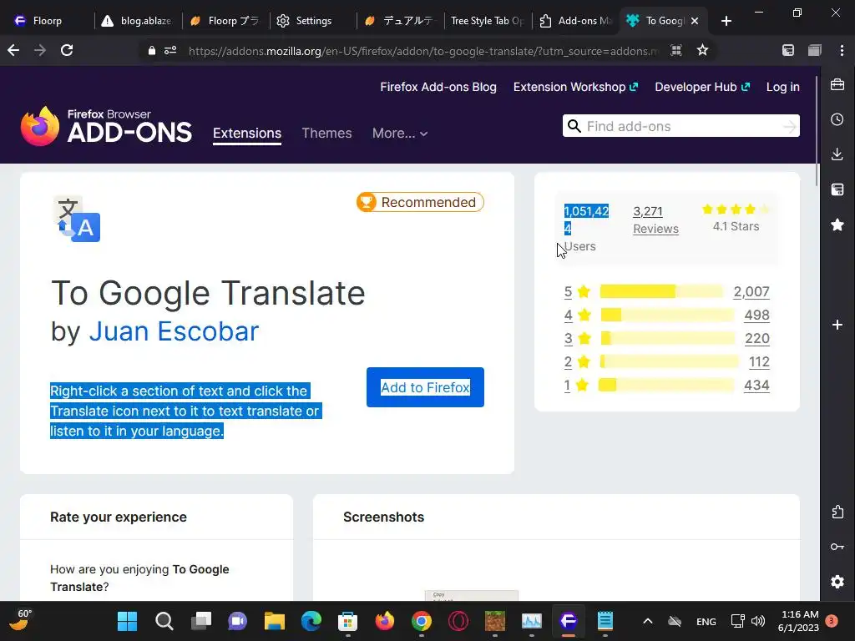855x641 pixels.
Task: Open Downloads in the sidebar
Action: tap(837, 154)
